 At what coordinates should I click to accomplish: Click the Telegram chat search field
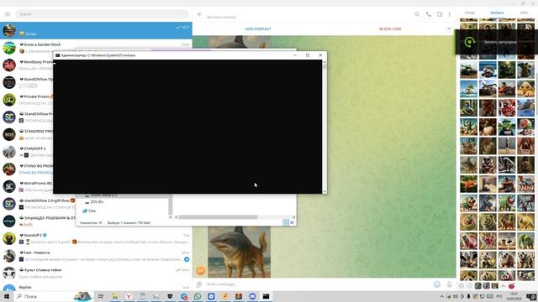tap(102, 14)
